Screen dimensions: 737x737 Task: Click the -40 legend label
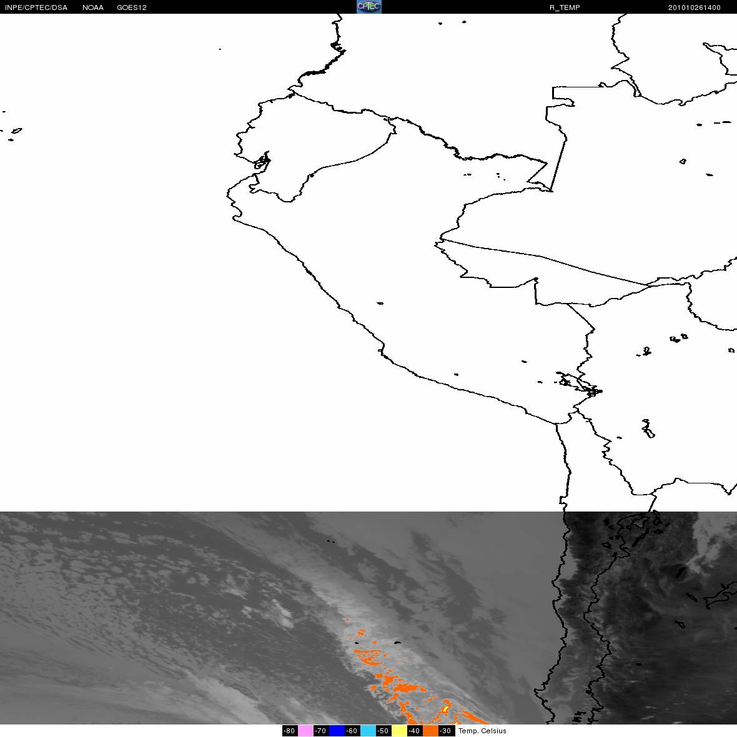click(x=415, y=731)
